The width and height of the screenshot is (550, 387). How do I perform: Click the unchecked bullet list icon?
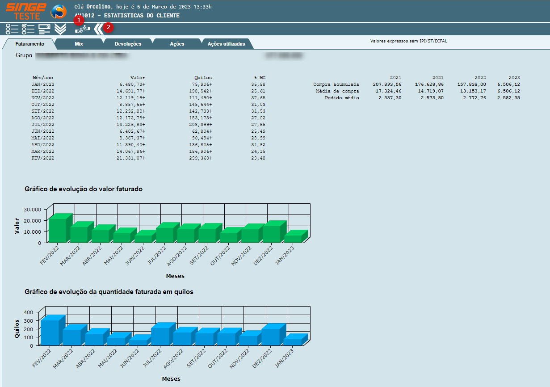[x=12, y=29]
